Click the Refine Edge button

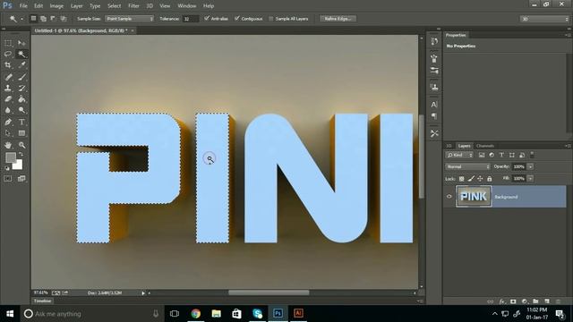point(338,19)
